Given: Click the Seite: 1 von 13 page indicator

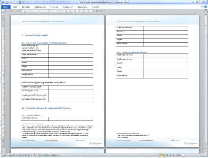Looking at the screenshot, I should coord(8,155).
